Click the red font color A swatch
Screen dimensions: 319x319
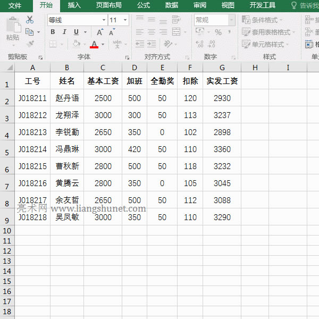pyautogui.click(x=94, y=44)
